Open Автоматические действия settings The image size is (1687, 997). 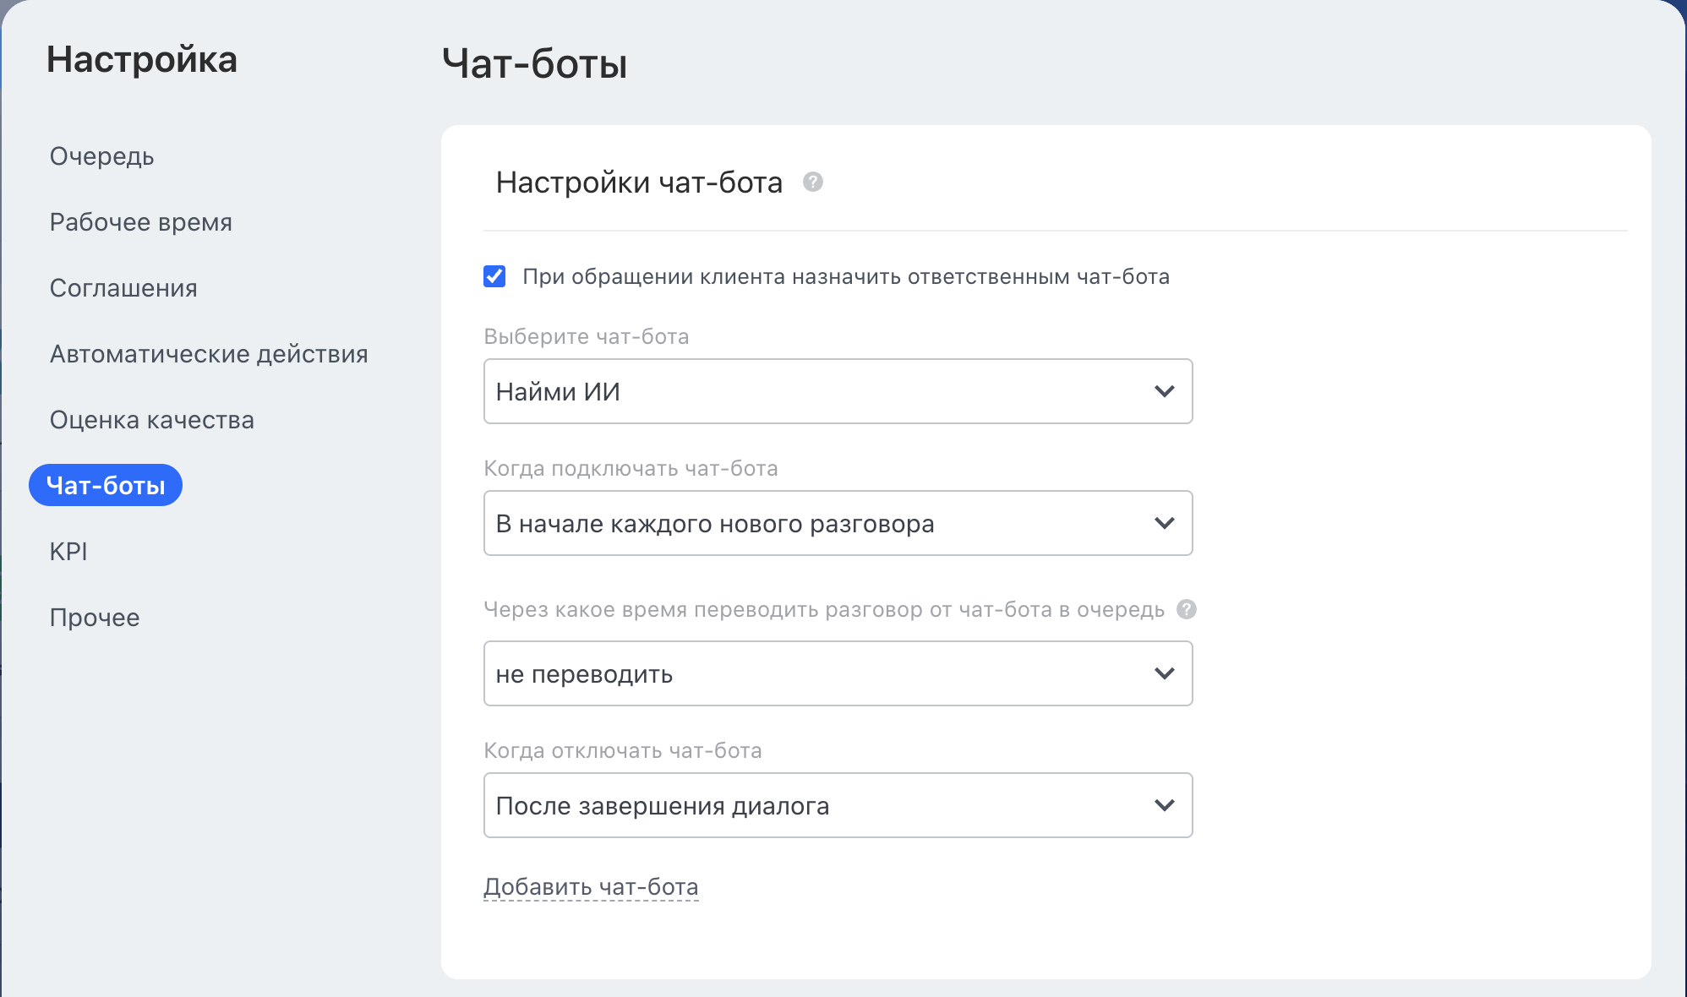(x=209, y=354)
